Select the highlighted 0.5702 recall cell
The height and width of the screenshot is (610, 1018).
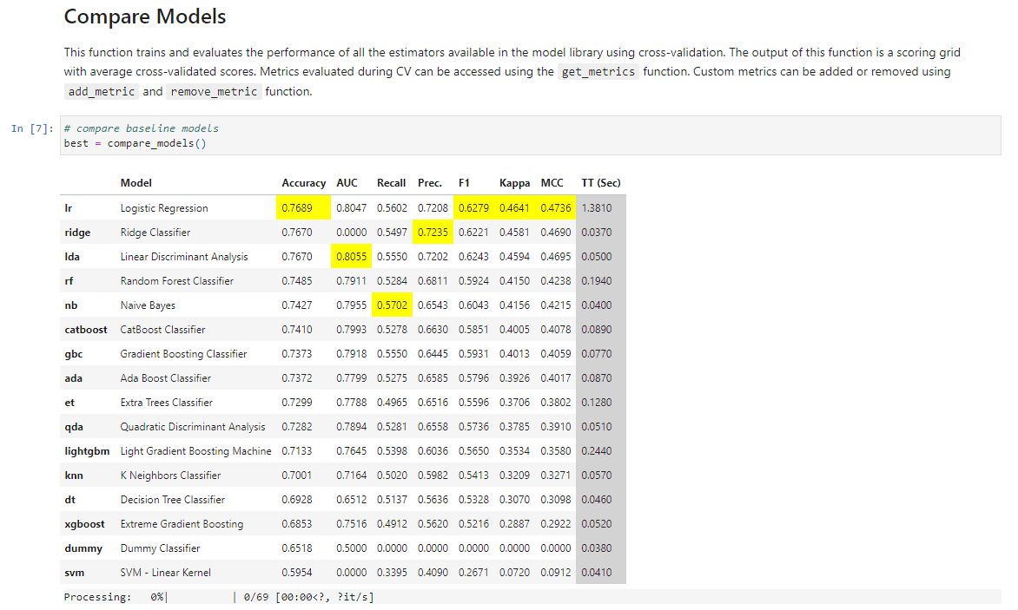(392, 305)
